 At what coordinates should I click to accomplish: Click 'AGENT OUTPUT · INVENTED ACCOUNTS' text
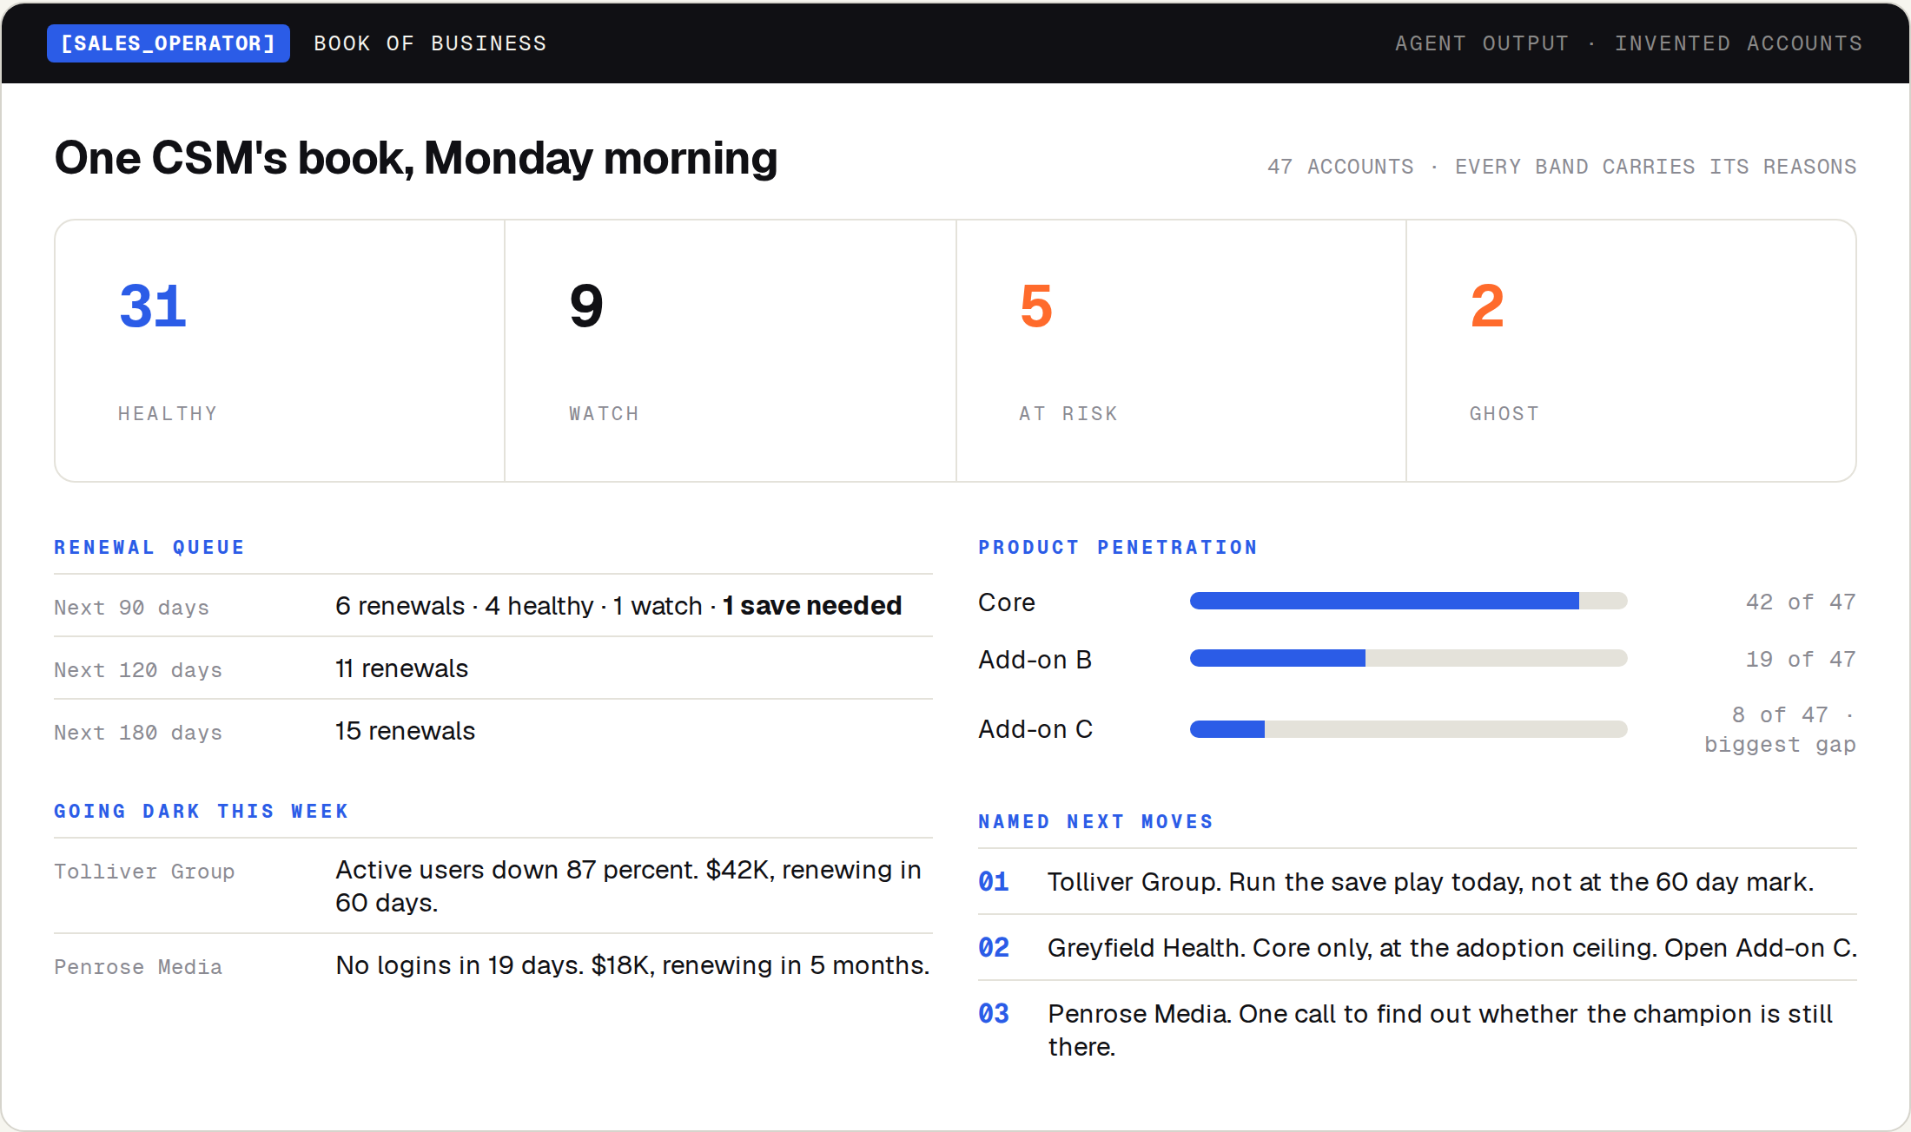[1629, 43]
